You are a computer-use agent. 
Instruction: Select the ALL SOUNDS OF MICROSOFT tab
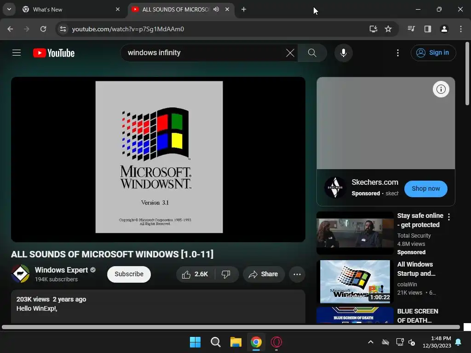tap(175, 10)
